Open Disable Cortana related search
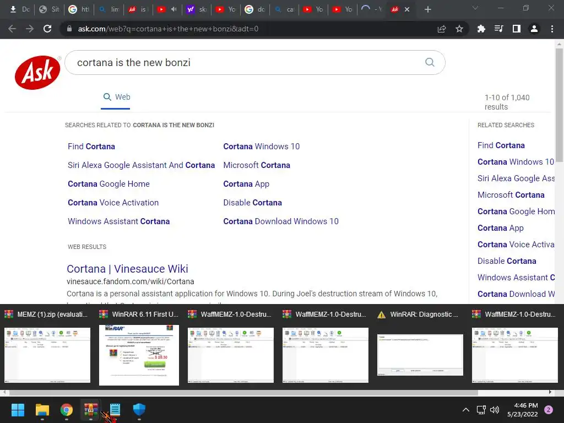 tap(252, 203)
